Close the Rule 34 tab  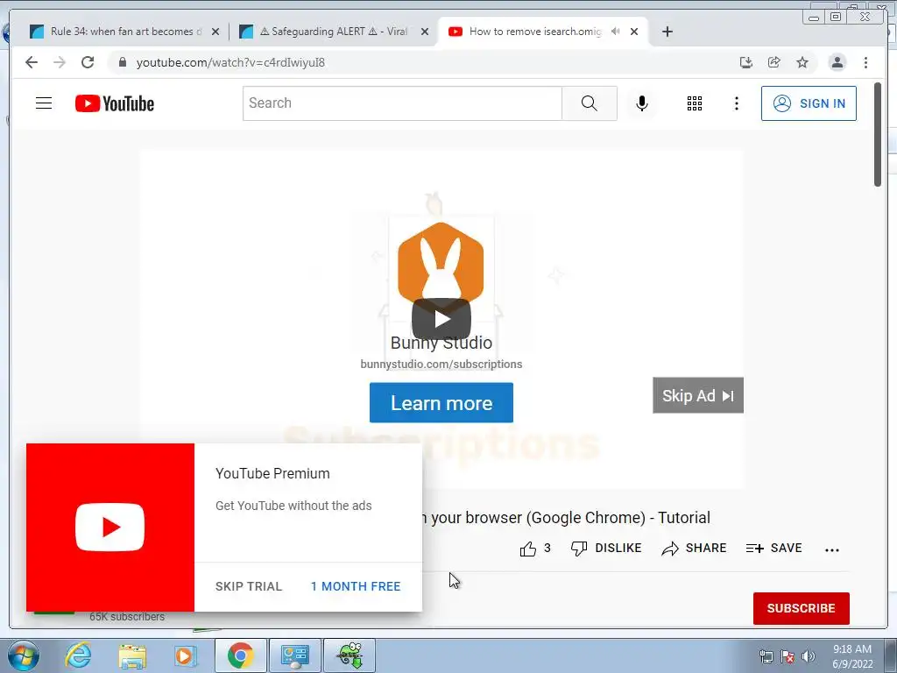pos(215,32)
